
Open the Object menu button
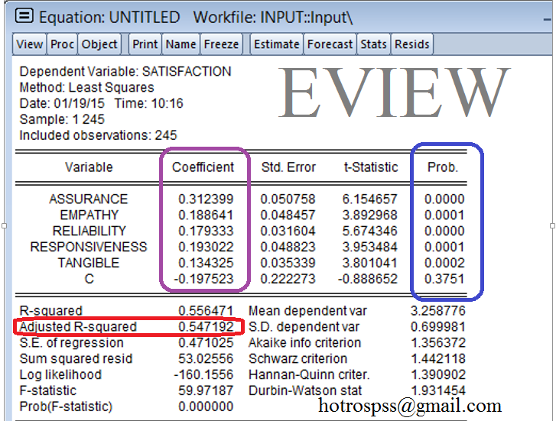[99, 44]
